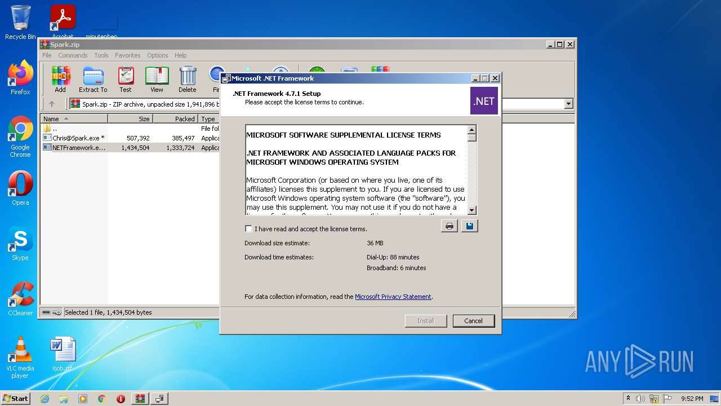Click the lock icon in WinRAR status bar
The width and height of the screenshot is (721, 406).
click(x=57, y=312)
